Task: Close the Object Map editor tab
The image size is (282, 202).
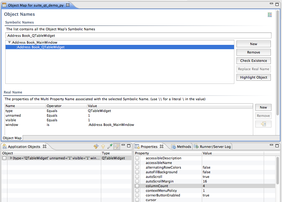Action: tap(68, 5)
